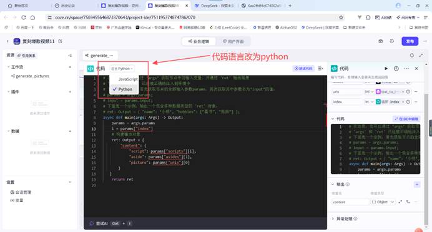Open index type dropdown
432x232 pixels.
point(369,102)
